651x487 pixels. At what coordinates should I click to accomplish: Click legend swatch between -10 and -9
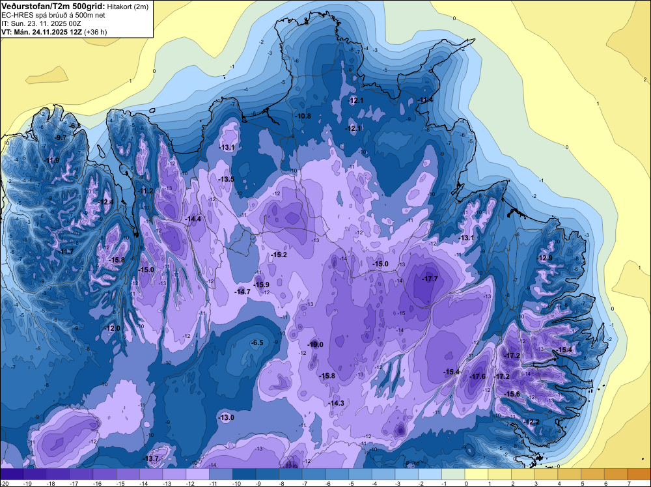pyautogui.click(x=244, y=473)
